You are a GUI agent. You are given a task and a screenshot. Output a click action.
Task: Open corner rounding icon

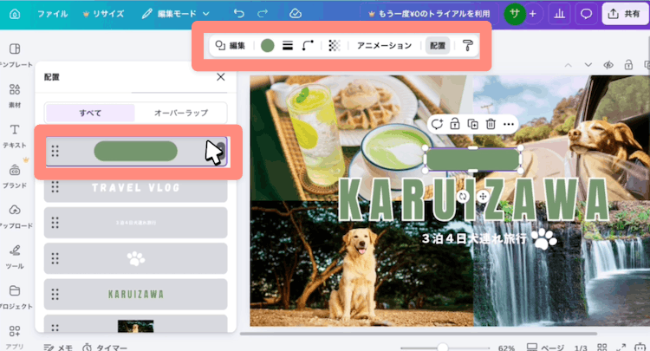[x=308, y=45]
